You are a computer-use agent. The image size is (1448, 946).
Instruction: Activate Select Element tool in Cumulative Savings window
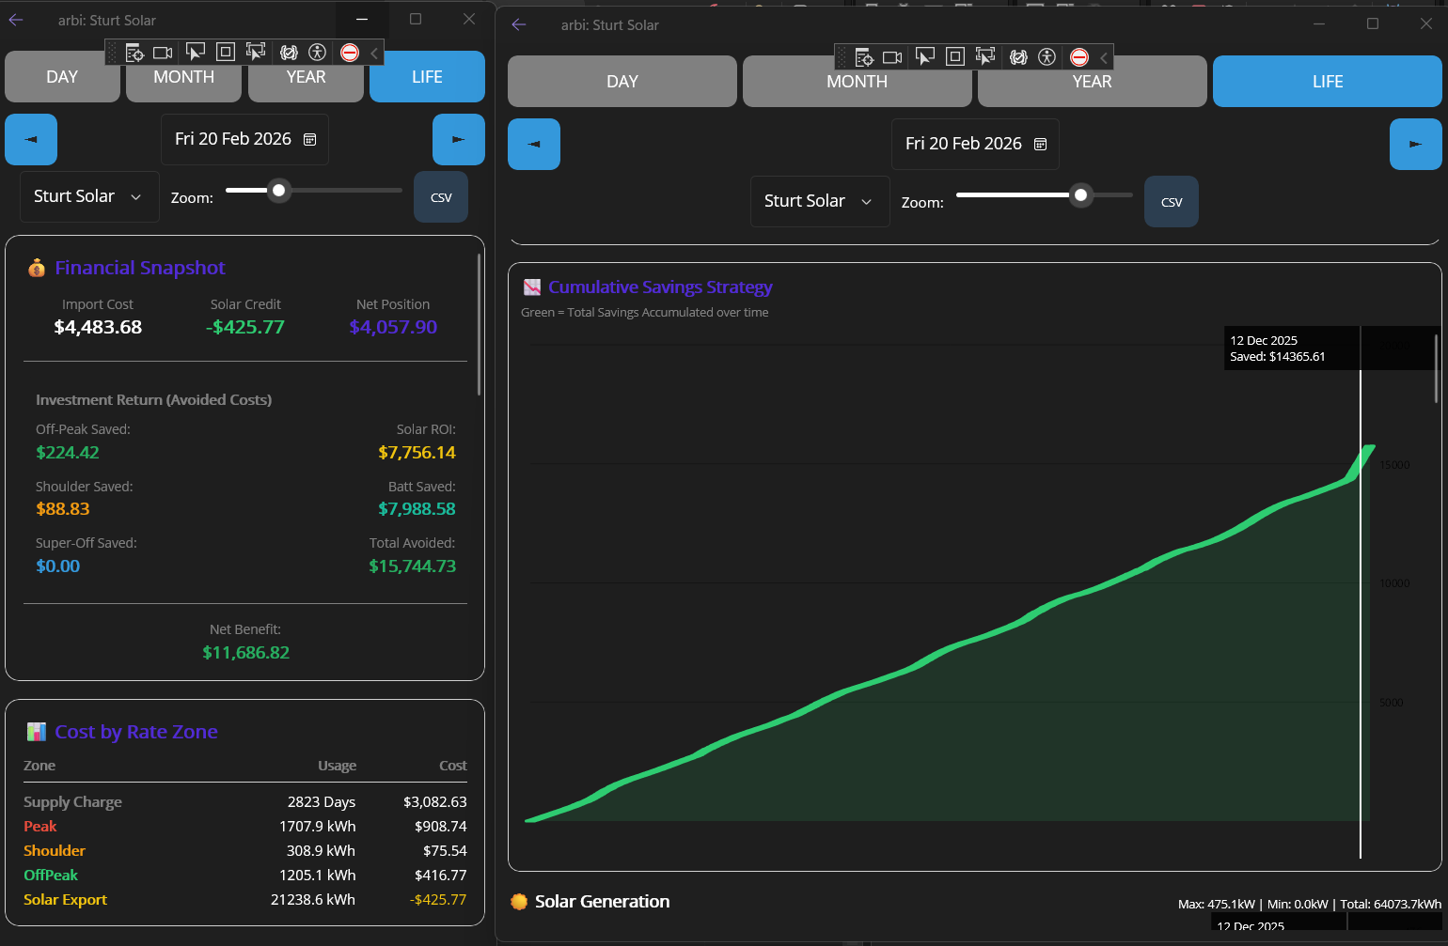[924, 57]
